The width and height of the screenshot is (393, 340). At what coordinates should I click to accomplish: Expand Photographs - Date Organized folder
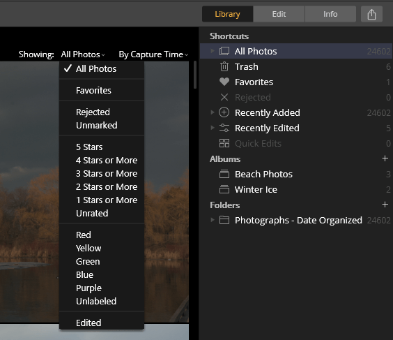213,220
